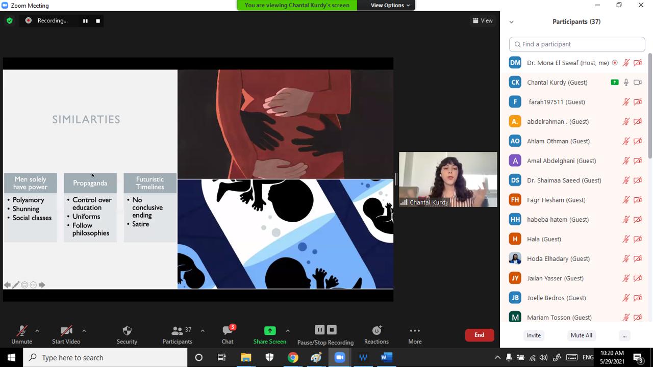Click the green encryption shield icon
Image resolution: width=653 pixels, height=367 pixels.
(x=9, y=21)
